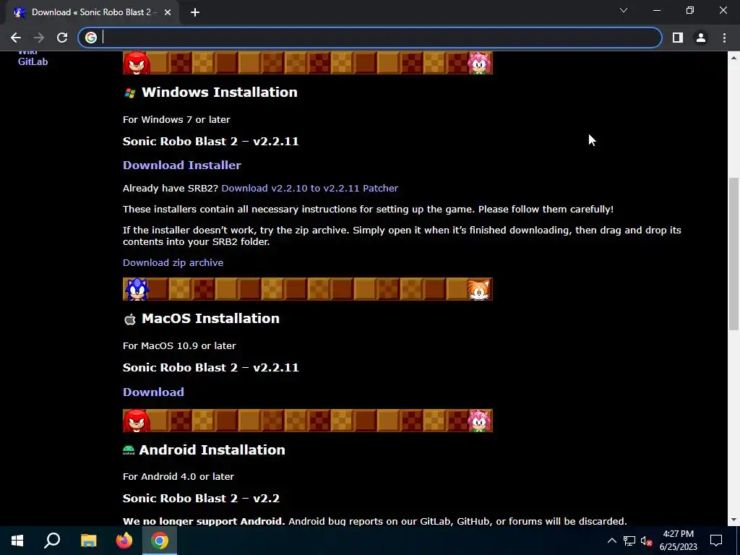Click the scrollbar down arrow
The image size is (740, 555).
[733, 520]
